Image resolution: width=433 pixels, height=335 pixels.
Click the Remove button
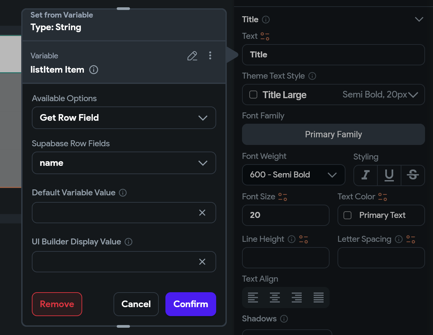click(57, 304)
